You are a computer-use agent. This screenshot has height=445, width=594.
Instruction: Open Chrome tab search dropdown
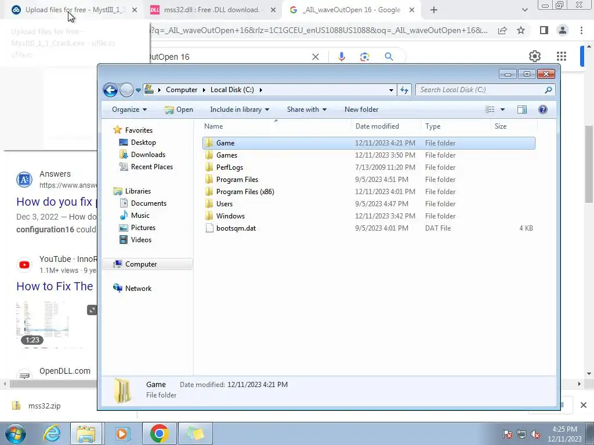coord(524,10)
